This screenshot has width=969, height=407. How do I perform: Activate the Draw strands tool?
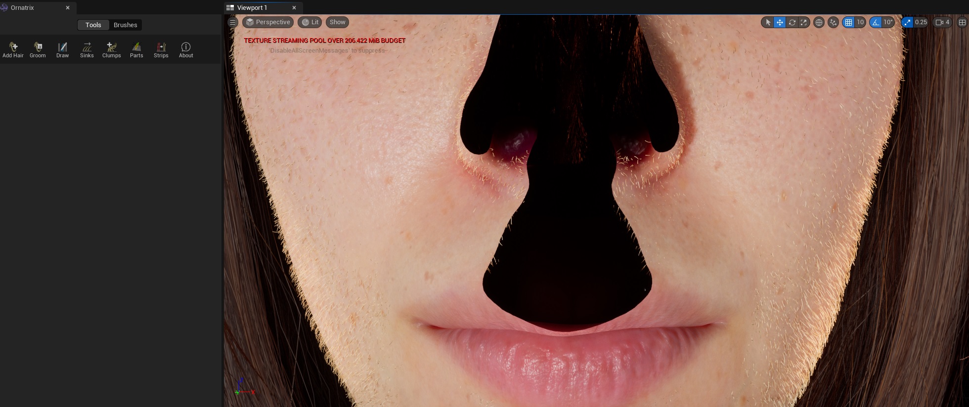pyautogui.click(x=62, y=50)
